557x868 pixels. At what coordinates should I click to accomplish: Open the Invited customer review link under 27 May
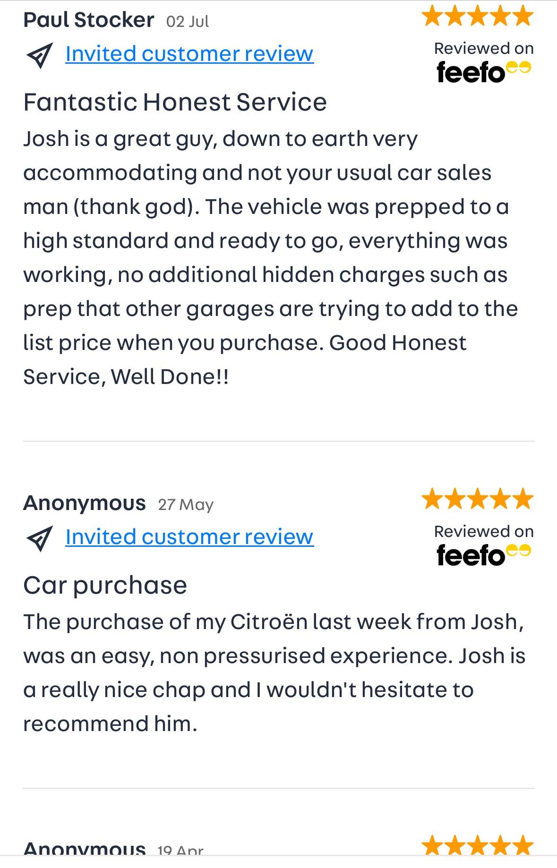tap(189, 537)
